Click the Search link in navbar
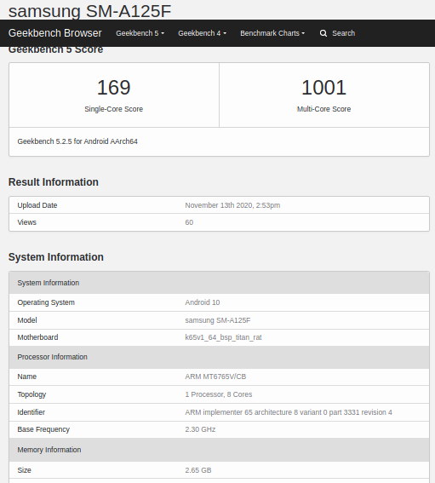 [x=344, y=33]
